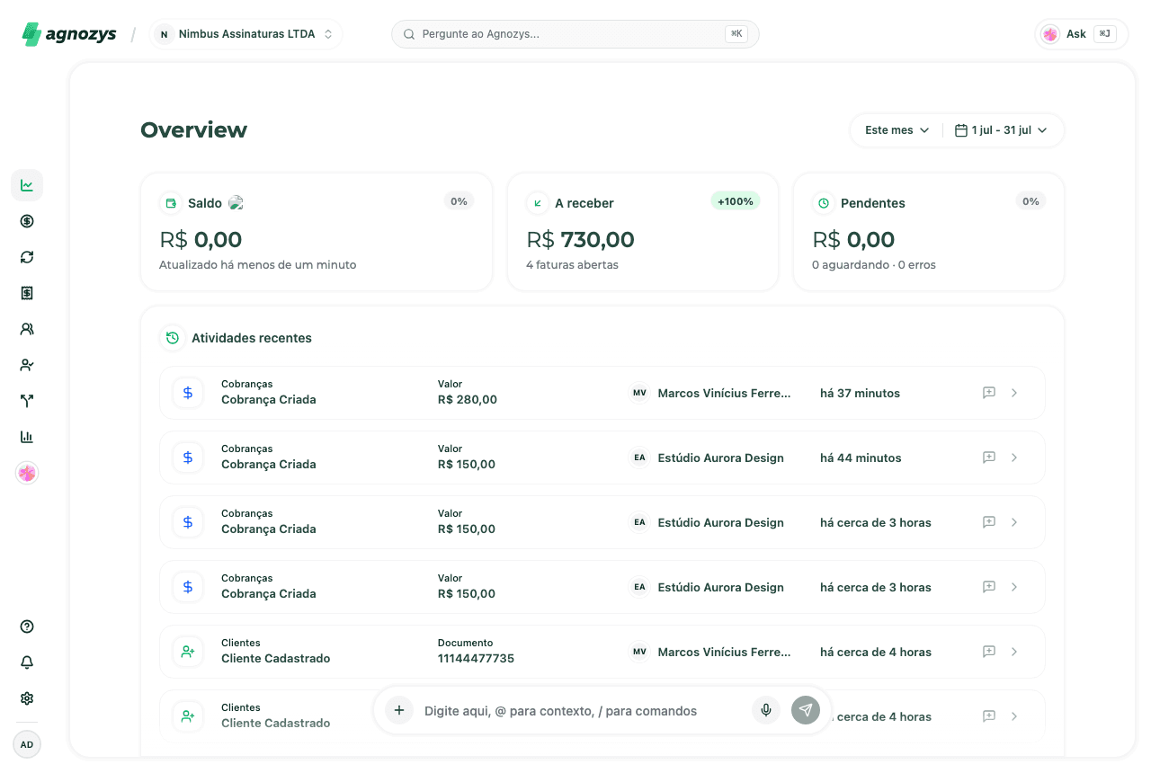Image resolution: width=1151 pixels, height=773 pixels.
Task: Click the há 37 minutos timestamp
Action: [x=860, y=393]
